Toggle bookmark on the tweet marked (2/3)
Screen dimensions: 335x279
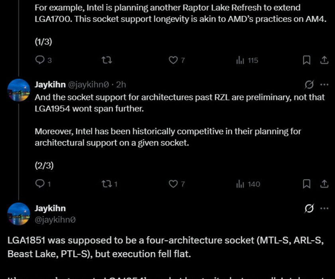(x=307, y=183)
